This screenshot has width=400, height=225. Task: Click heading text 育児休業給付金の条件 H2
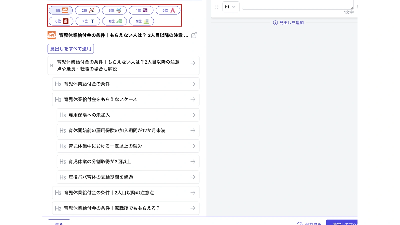(87, 84)
